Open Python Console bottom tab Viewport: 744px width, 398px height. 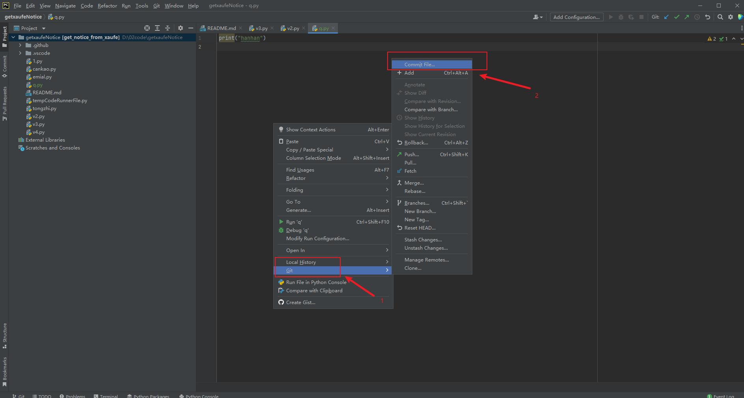coord(199,396)
